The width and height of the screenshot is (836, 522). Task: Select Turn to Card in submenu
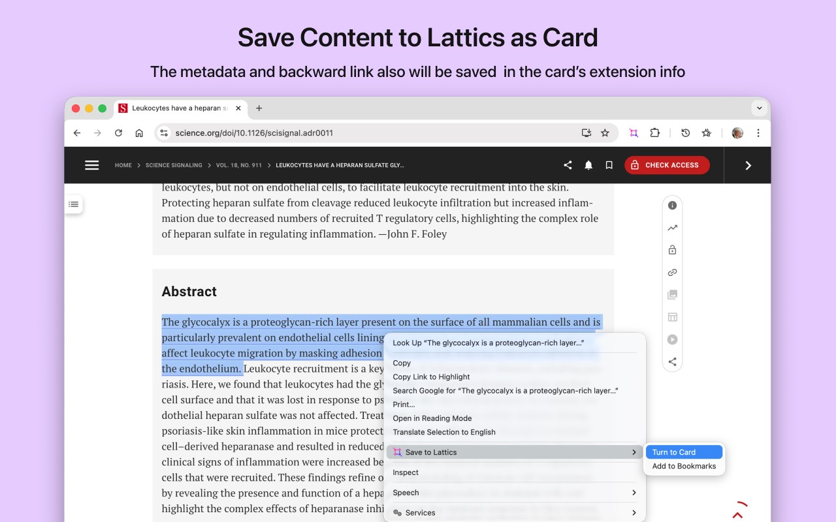click(x=684, y=452)
